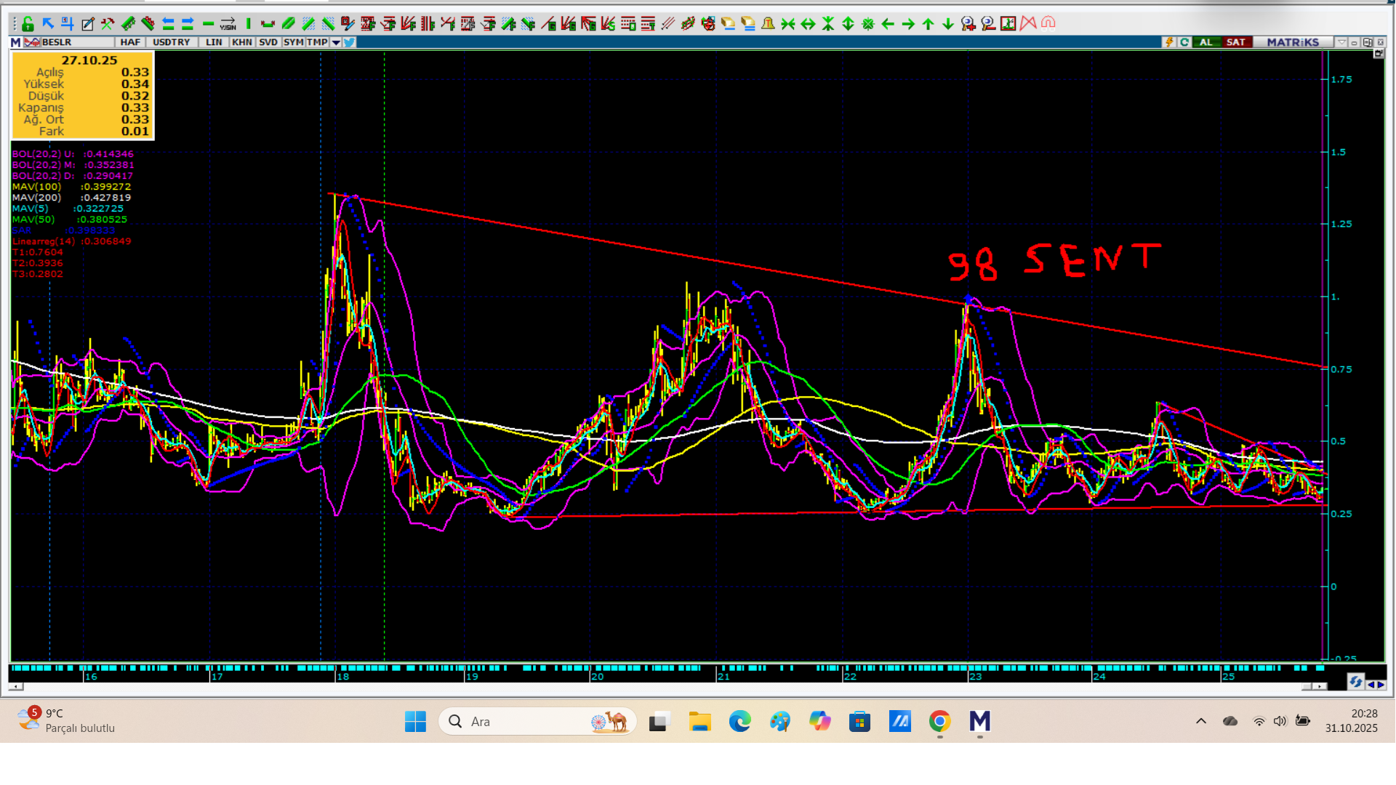1396x785 pixels.
Task: Click the green unlock padlock icon
Action: click(28, 24)
